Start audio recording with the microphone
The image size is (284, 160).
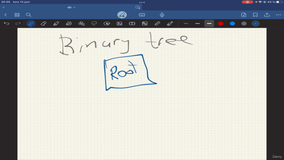[x=162, y=15]
